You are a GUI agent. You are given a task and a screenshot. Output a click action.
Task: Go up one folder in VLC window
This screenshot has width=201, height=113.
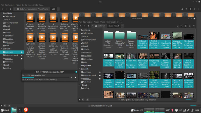pyautogui.click(x=10, y=9)
